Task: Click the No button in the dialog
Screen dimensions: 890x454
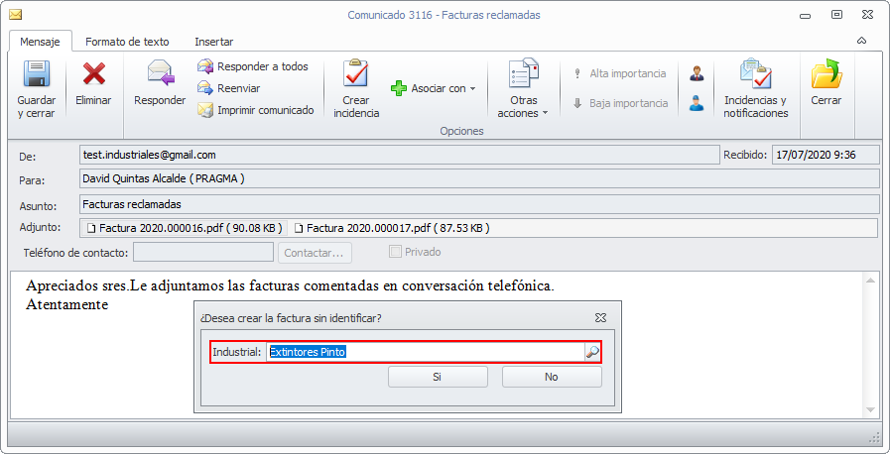Action: click(x=552, y=377)
